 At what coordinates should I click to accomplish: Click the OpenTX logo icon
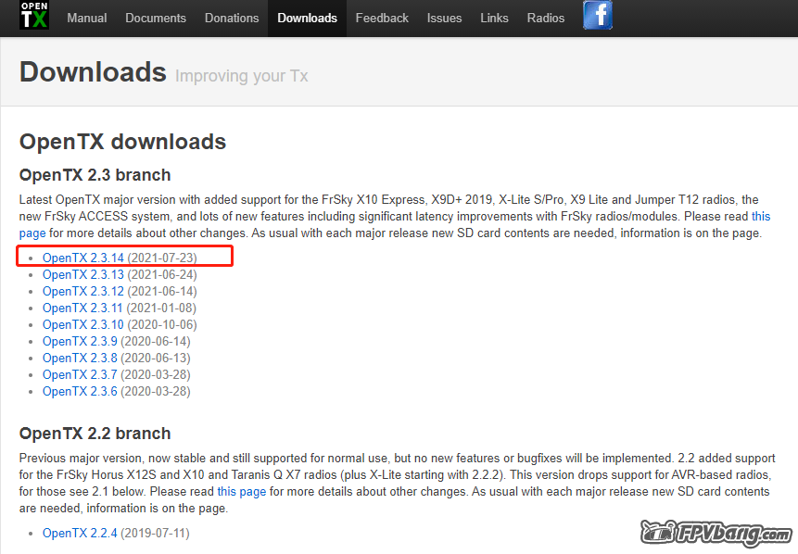pos(34,15)
